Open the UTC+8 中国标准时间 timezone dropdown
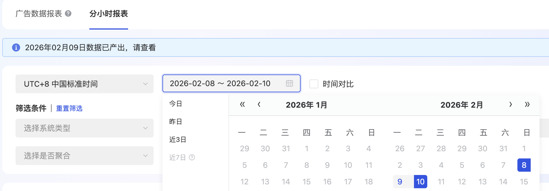The image size is (549, 191). (84, 84)
